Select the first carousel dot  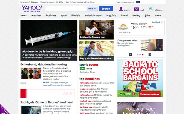coord(137,55)
